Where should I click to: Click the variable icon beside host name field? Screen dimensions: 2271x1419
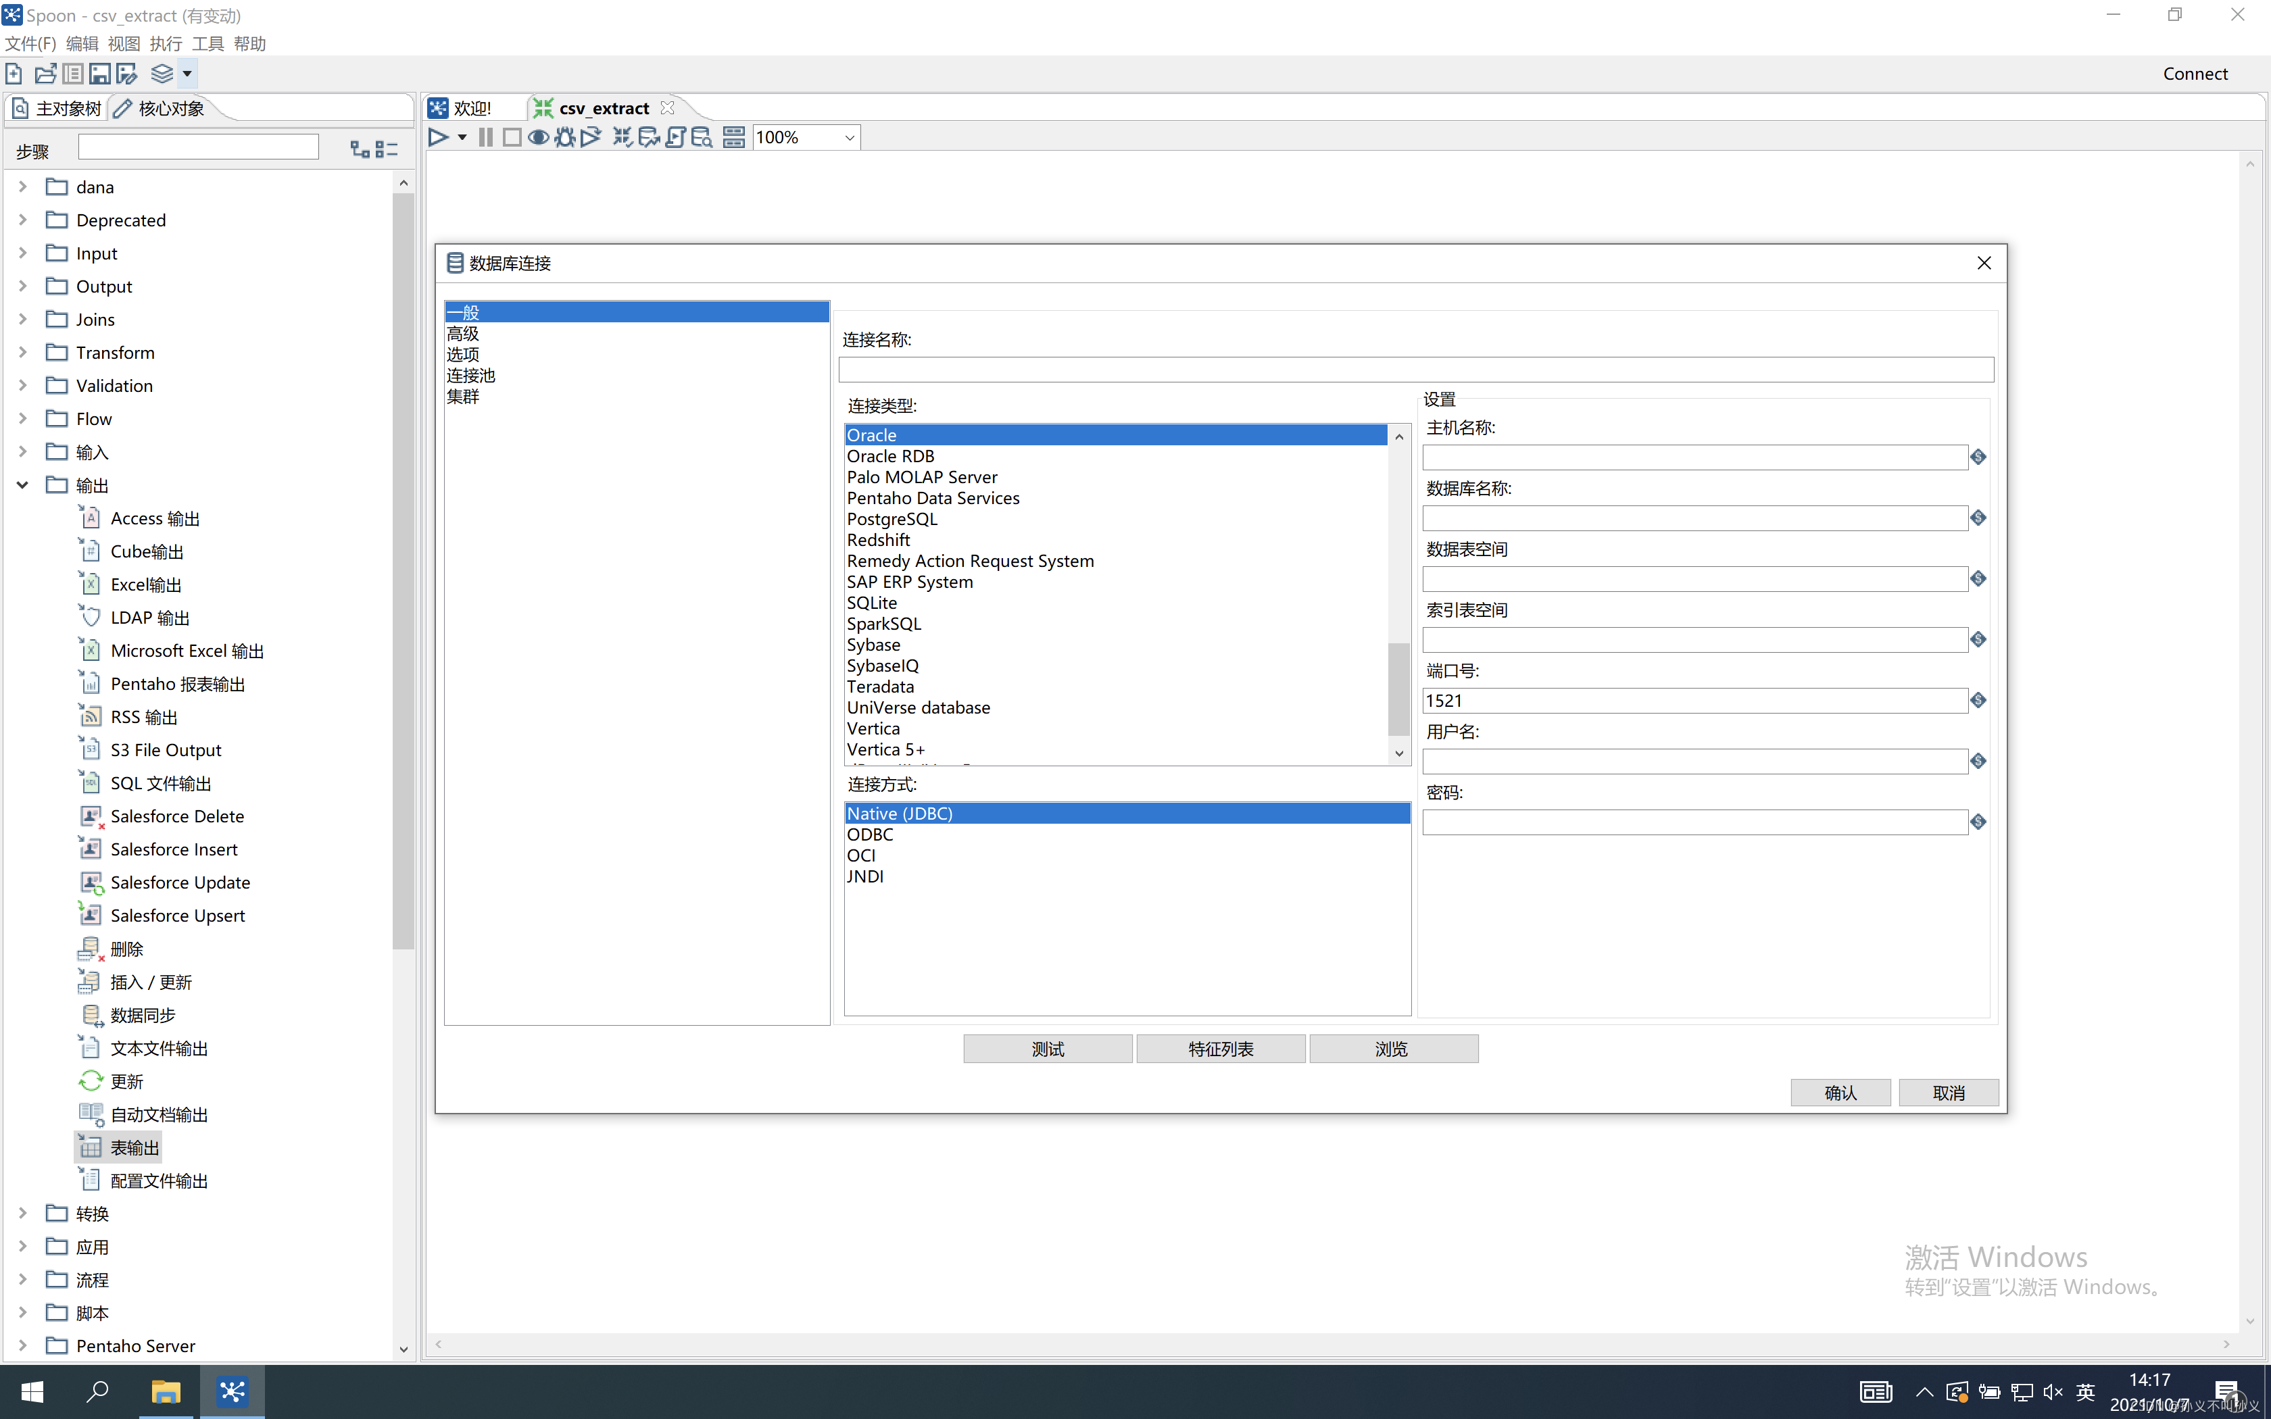point(1978,457)
